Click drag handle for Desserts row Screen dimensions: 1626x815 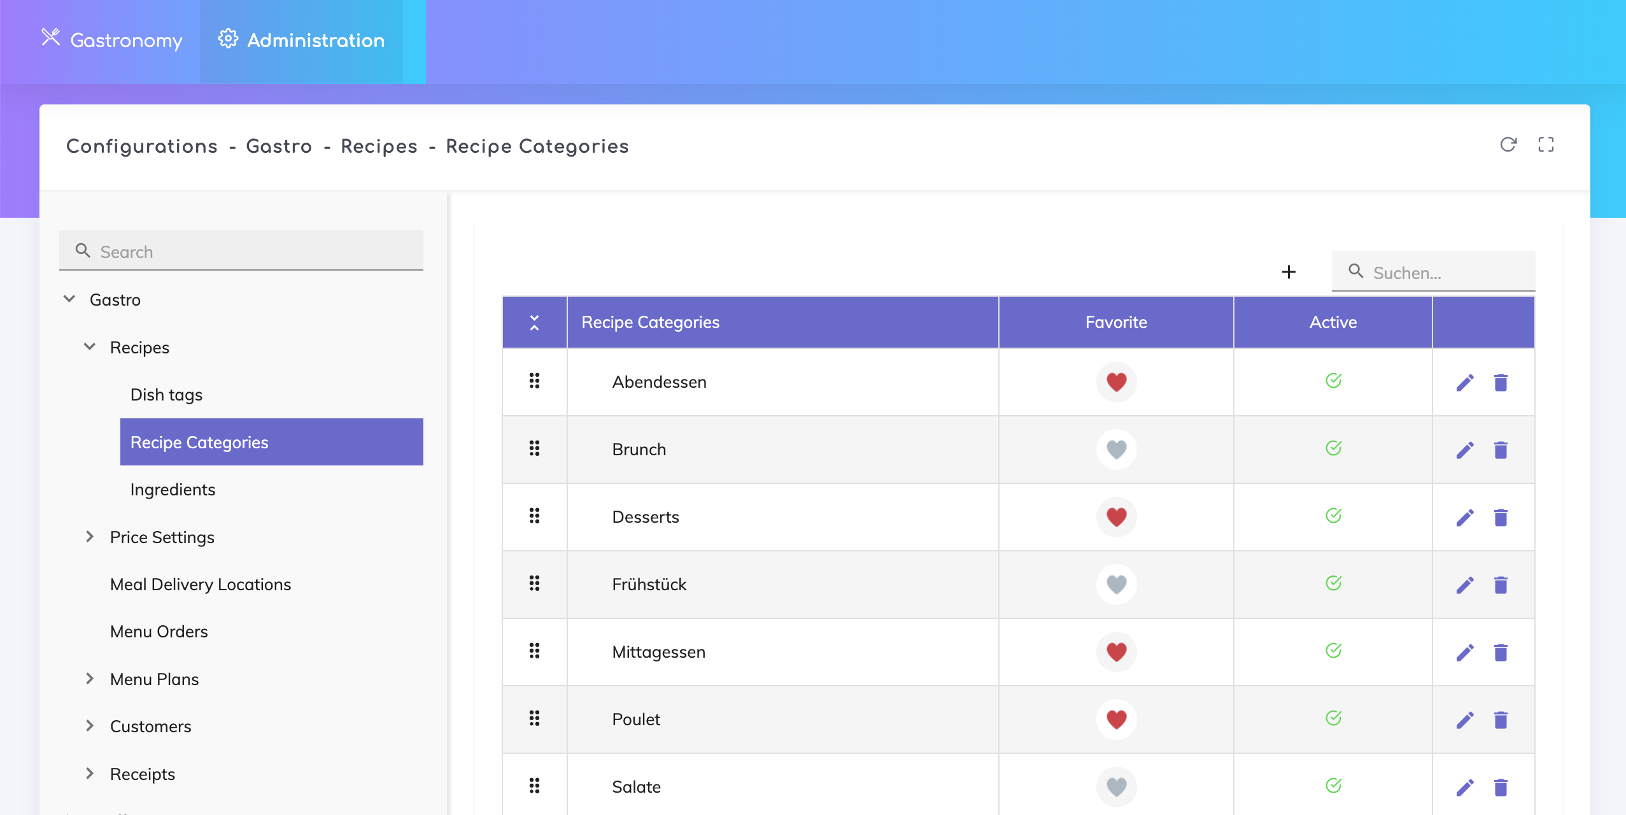pos(534,516)
